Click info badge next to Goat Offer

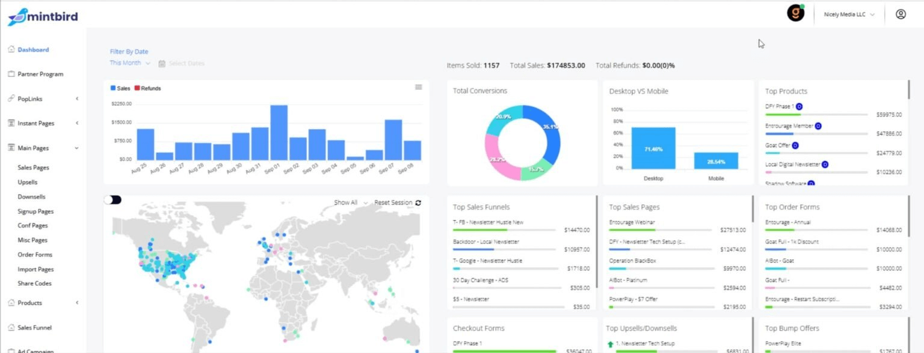[795, 145]
